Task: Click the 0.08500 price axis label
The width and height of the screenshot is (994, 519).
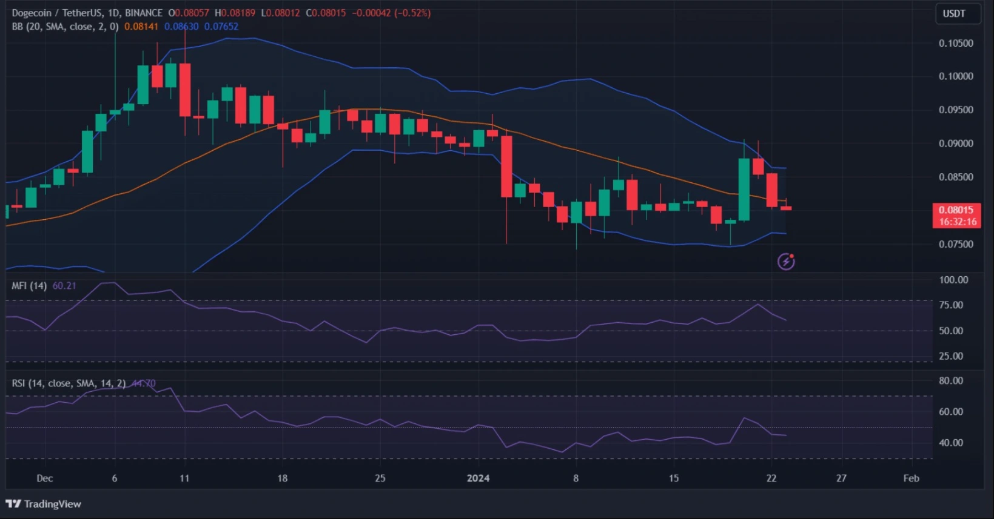Action: coord(956,177)
